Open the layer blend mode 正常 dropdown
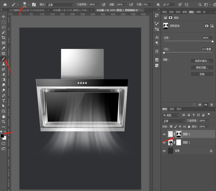 pos(174,121)
